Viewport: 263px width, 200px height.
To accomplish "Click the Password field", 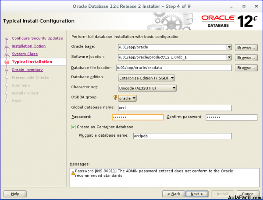I will point(138,117).
